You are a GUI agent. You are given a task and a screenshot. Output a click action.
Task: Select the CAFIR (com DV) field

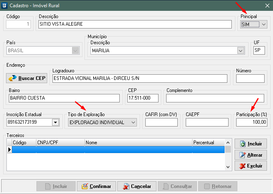click(161, 122)
